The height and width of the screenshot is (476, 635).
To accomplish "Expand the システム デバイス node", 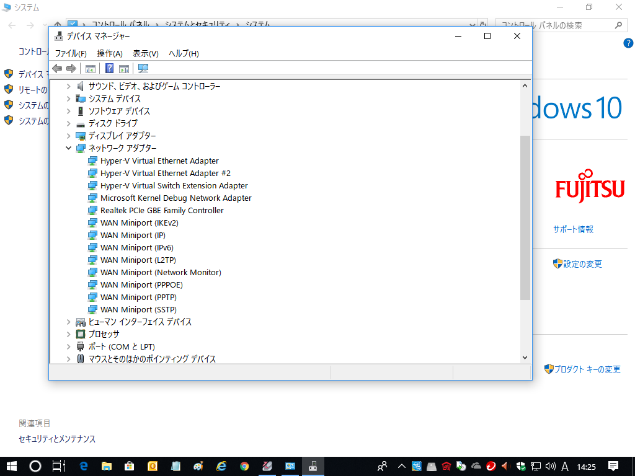I will [68, 99].
